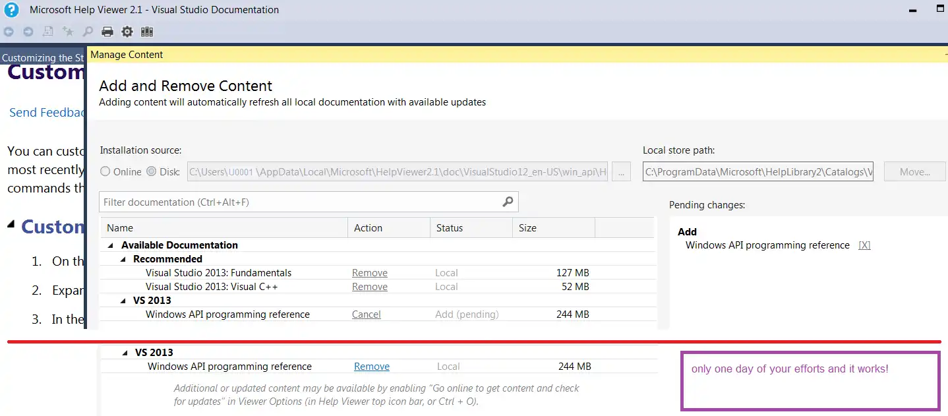Screen dimensions: 948x416
Task: Click the Pending changes: label
Action: pos(707,205)
